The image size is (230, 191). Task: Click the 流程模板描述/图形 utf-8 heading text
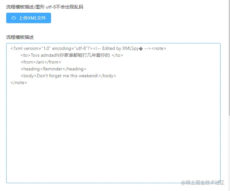pyautogui.click(x=45, y=7)
